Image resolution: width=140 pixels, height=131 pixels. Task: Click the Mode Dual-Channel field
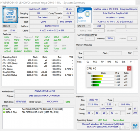click(x=106, y=109)
